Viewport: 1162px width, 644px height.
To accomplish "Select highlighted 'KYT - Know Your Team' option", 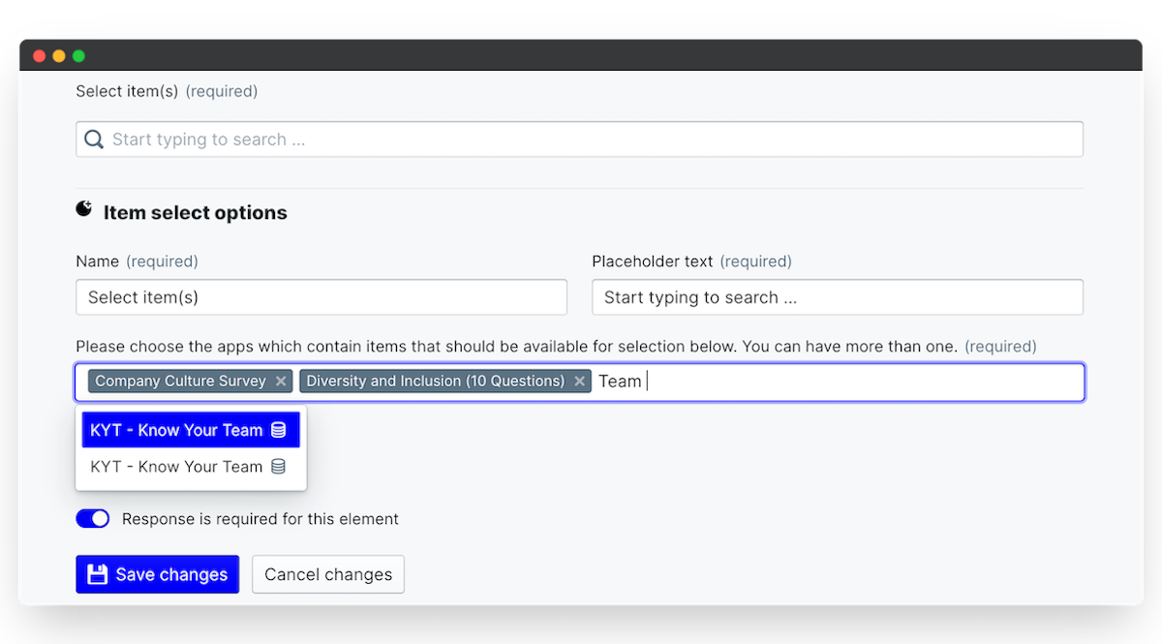I will (191, 430).
